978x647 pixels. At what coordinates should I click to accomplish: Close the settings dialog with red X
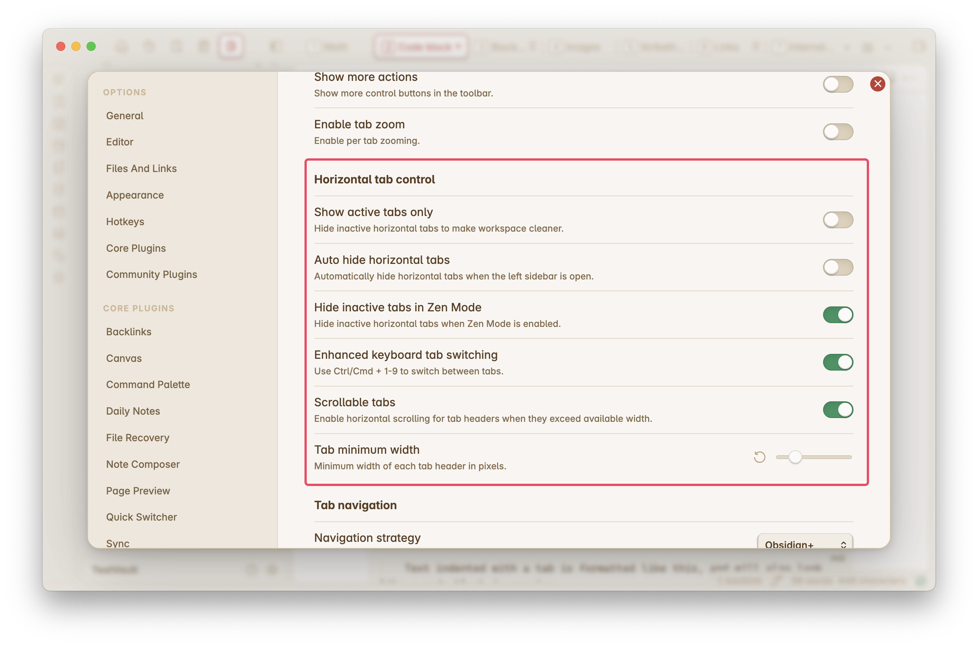click(x=877, y=84)
